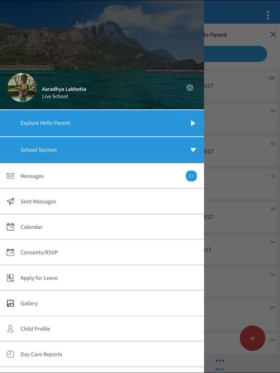Tap the 31 unread messages badge
This screenshot has width=280, height=373.
tap(191, 176)
